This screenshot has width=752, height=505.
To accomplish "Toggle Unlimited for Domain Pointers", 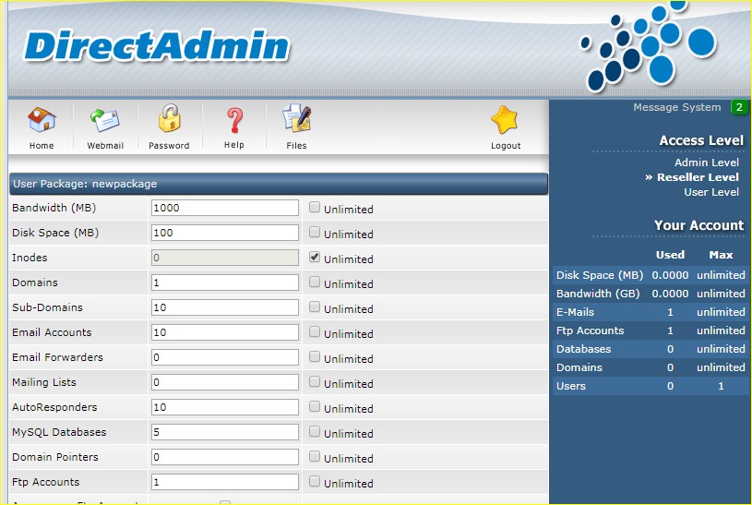I will click(315, 457).
